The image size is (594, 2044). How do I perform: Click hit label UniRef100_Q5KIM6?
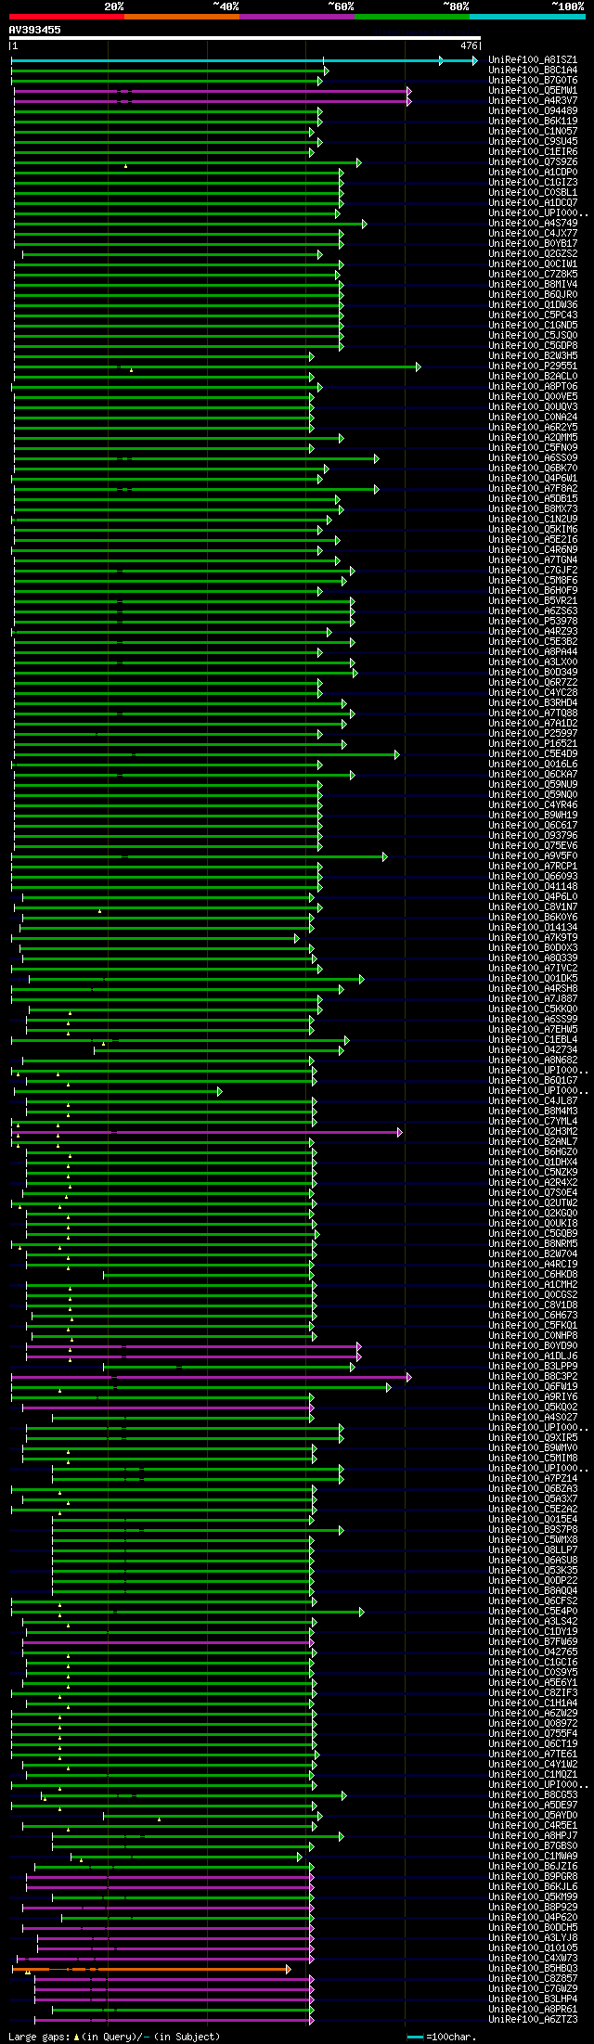pyautogui.click(x=533, y=530)
